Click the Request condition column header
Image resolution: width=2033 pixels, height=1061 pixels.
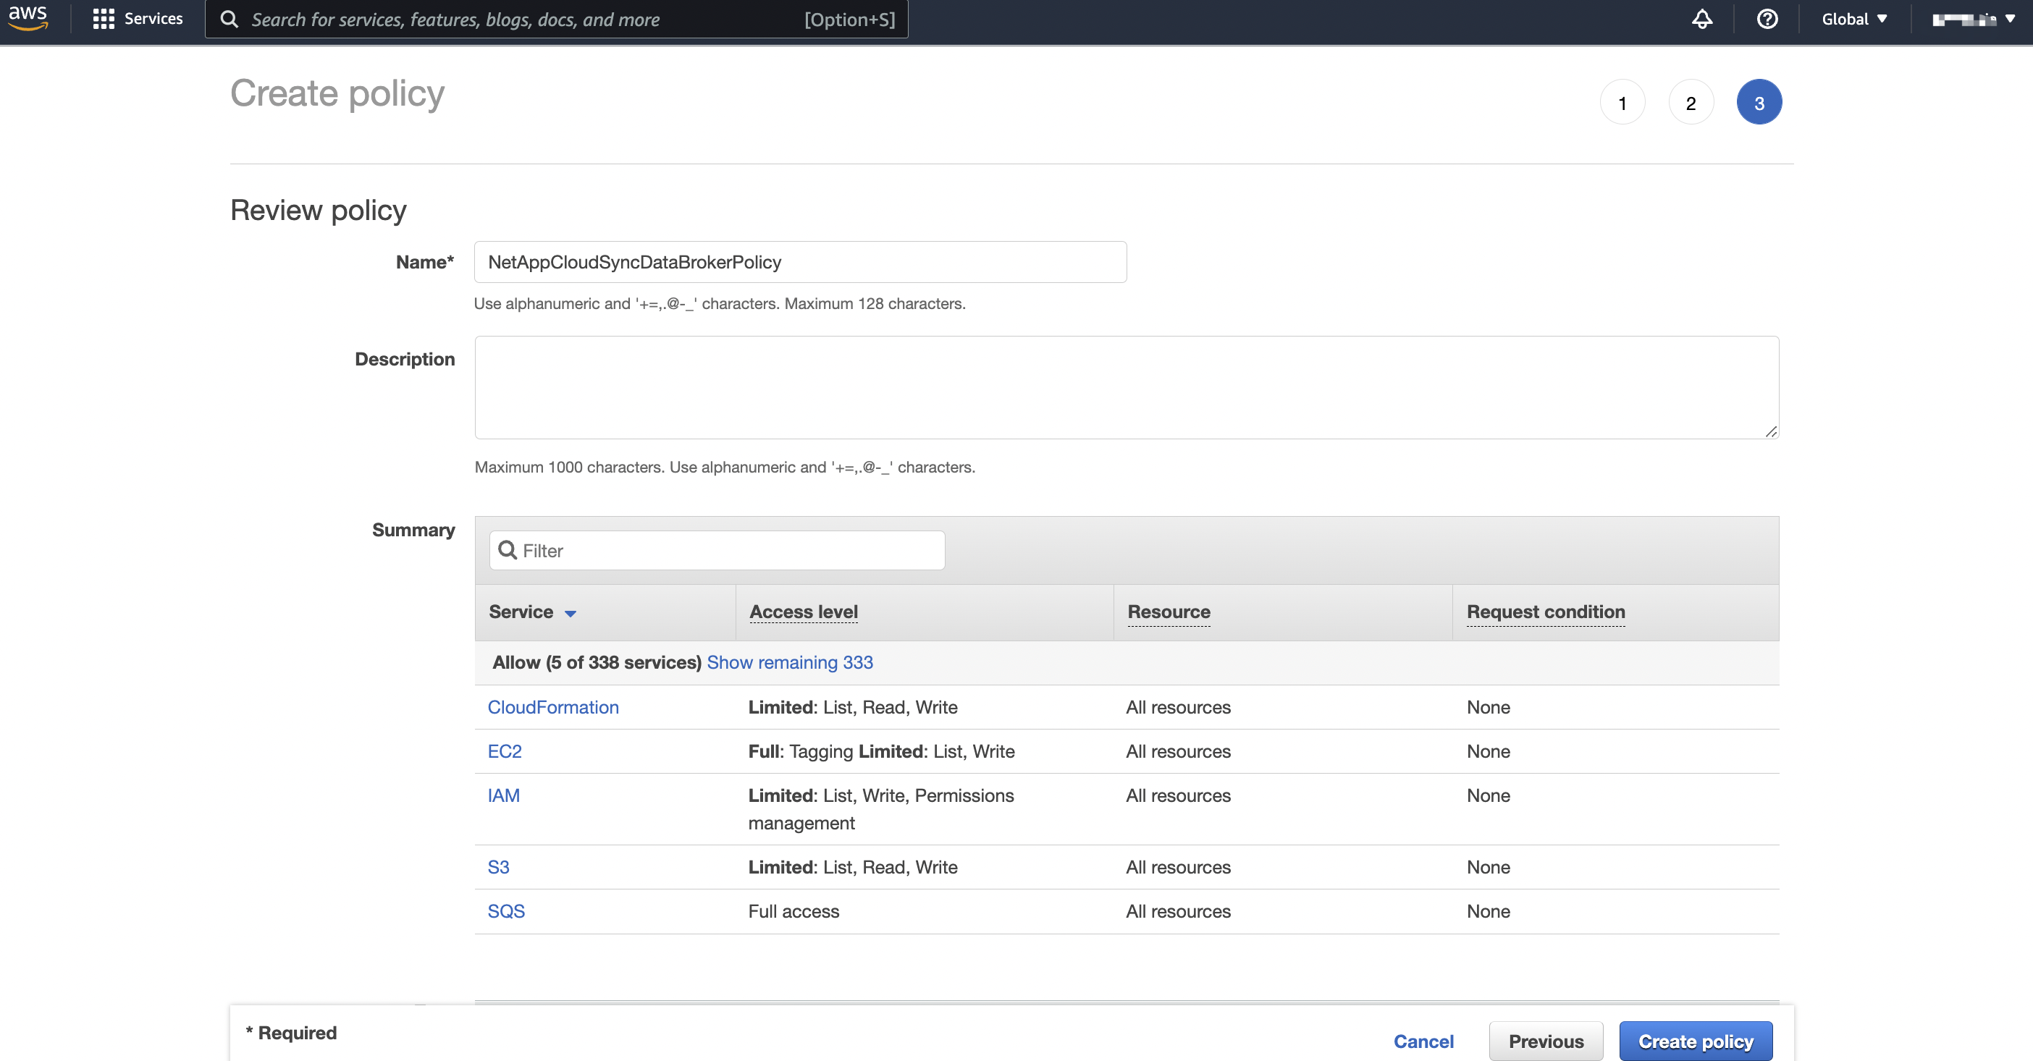[x=1544, y=612]
